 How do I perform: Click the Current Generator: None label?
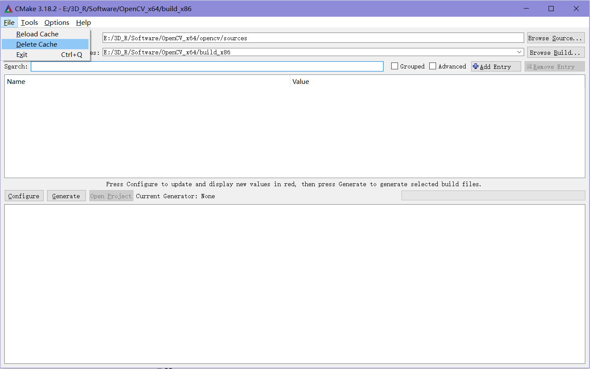(x=175, y=196)
